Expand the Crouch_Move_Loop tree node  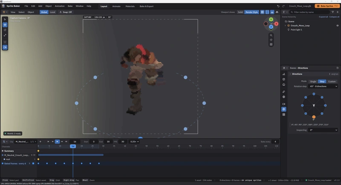[x=285, y=26]
